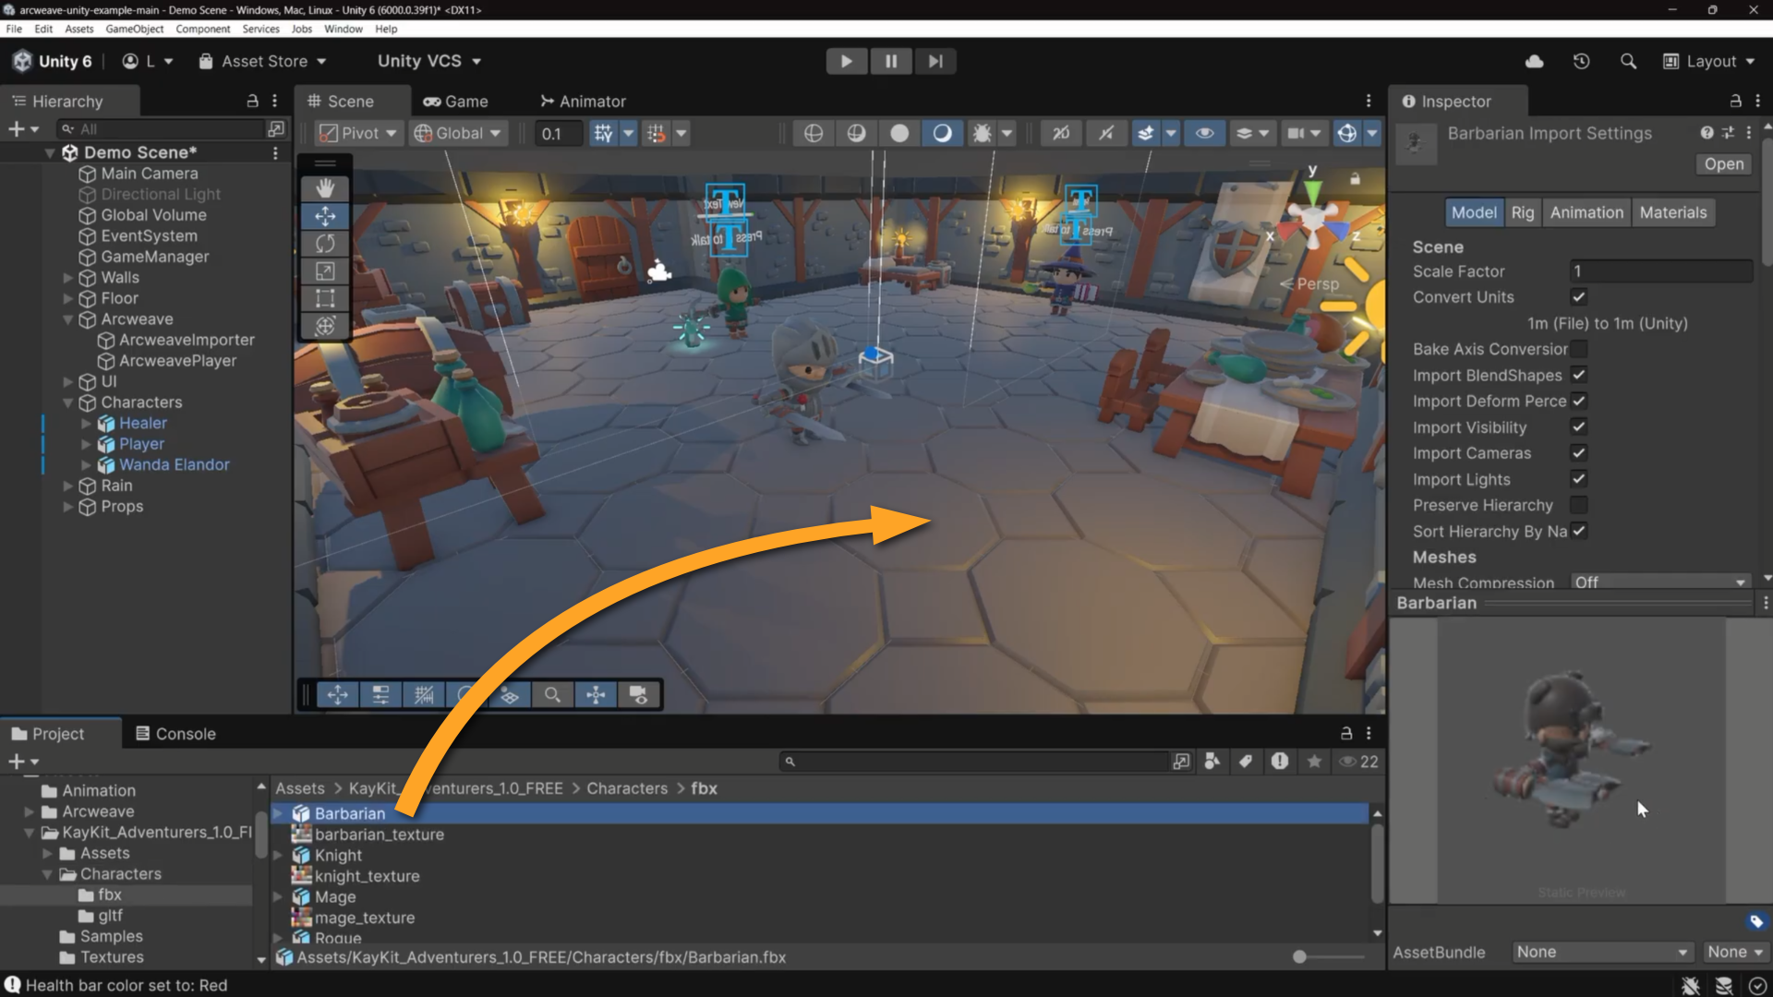Toggle scene visibility eye icon
This screenshot has width=1773, height=997.
[x=1204, y=133]
